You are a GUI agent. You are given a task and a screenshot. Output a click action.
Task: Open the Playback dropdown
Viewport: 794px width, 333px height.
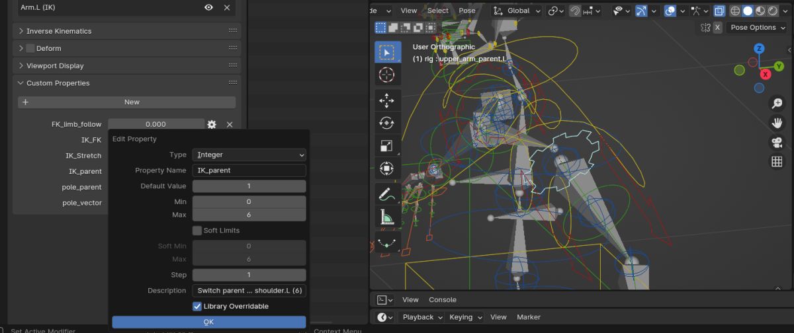click(422, 317)
